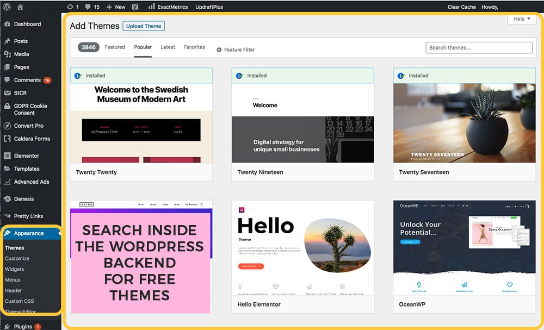Click the Feature Filter gear icon
Image resolution: width=544 pixels, height=330 pixels.
(x=219, y=49)
